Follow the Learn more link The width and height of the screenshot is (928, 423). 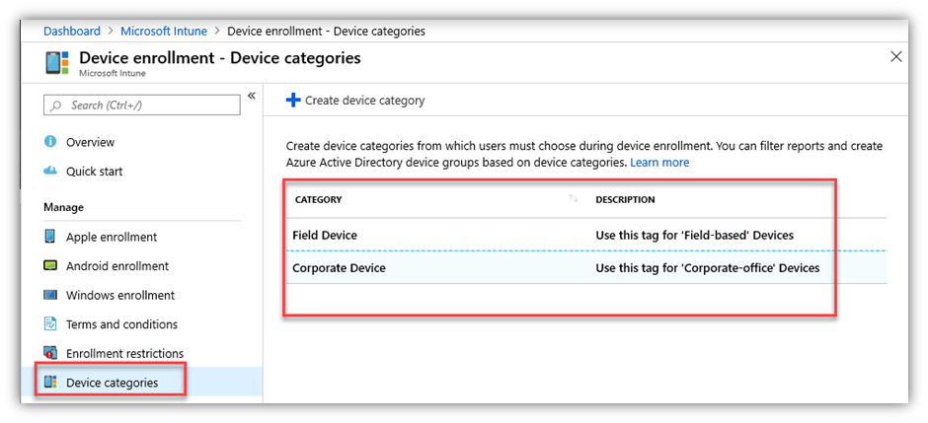click(x=659, y=162)
